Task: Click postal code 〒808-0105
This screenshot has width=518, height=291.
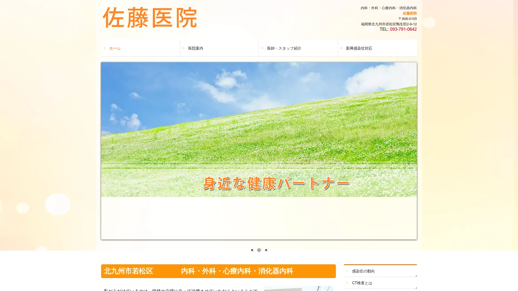Action: click(407, 19)
